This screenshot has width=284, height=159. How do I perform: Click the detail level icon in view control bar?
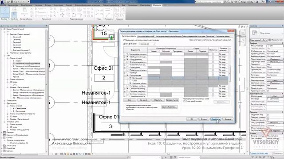[x=62, y=154]
